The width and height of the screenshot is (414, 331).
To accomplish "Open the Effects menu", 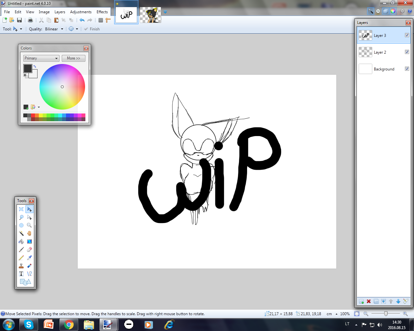I will click(102, 12).
